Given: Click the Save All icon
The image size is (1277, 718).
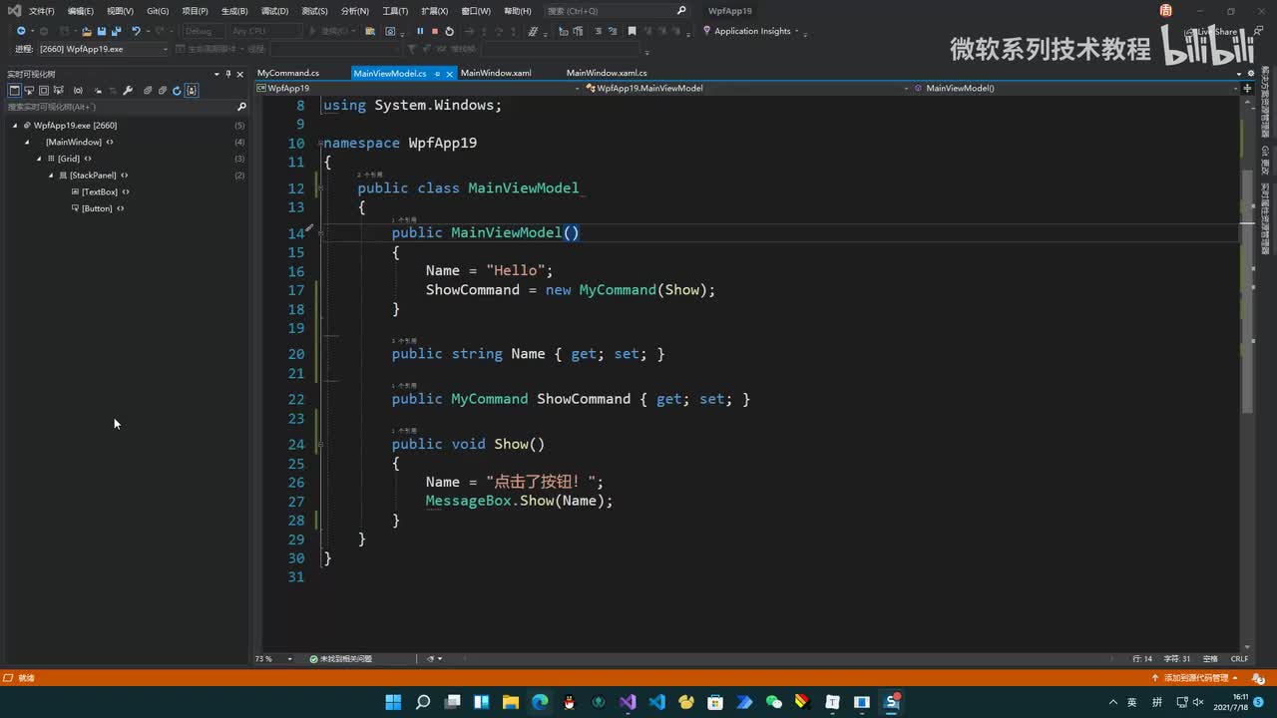Looking at the screenshot, I should (115, 31).
